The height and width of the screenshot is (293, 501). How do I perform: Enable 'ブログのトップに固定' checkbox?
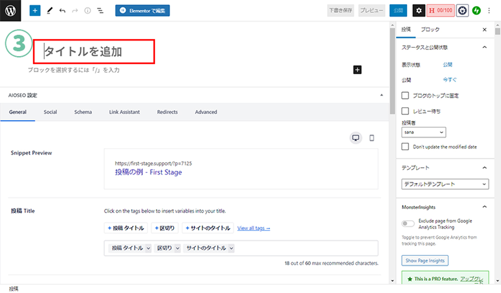coord(405,96)
